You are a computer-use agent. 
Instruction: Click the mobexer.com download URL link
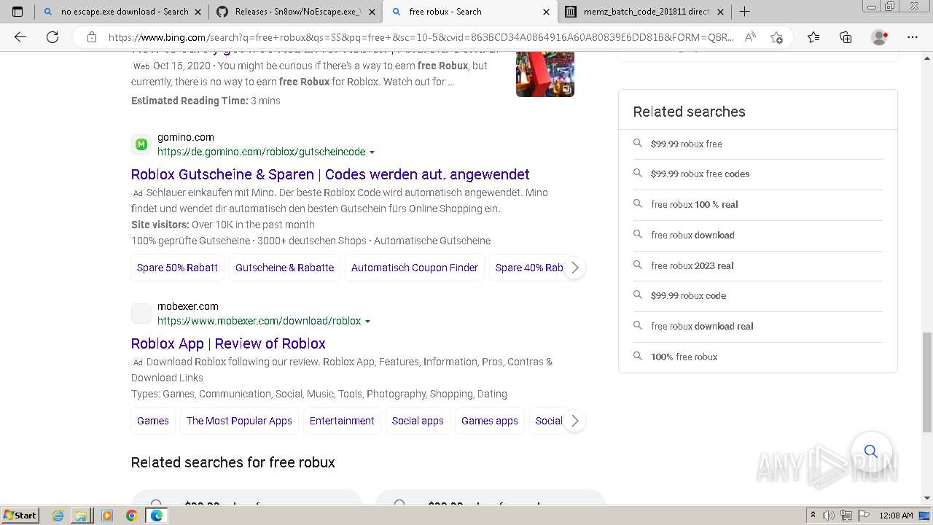pos(259,321)
